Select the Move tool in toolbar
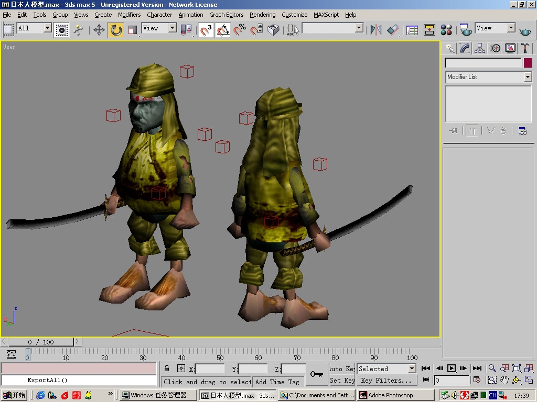The width and height of the screenshot is (537, 402). point(99,29)
